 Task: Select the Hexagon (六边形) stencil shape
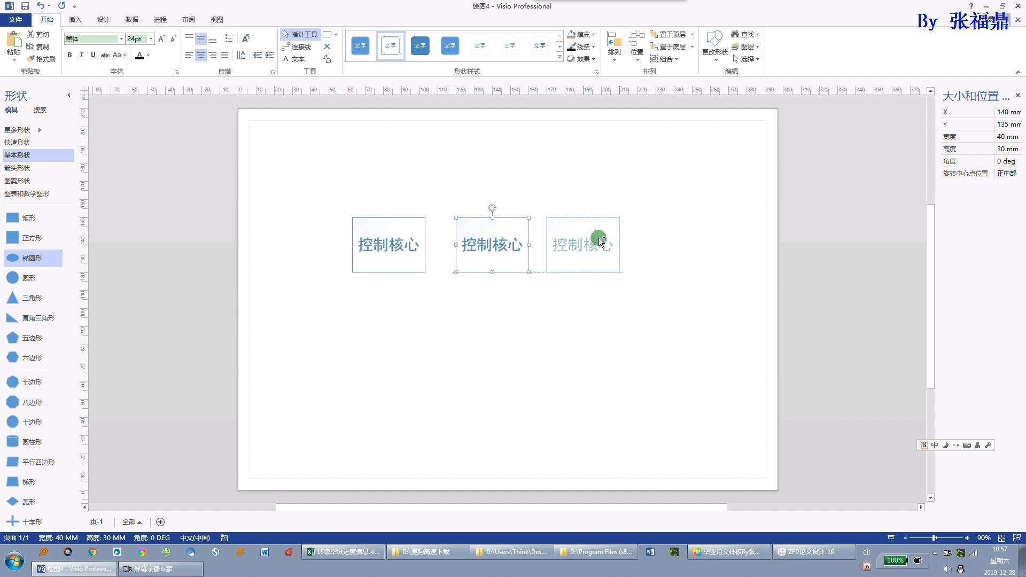[x=24, y=357]
